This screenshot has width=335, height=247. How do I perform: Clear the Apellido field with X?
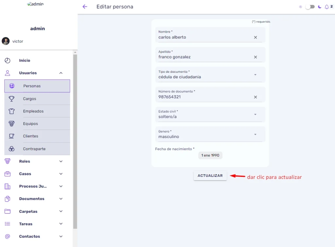[x=255, y=57]
